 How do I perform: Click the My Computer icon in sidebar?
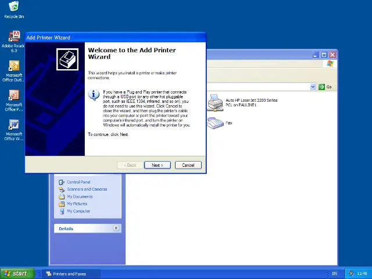[x=62, y=211]
